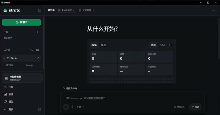Open the 未加载模型 dropdown in header

pyautogui.click(x=66, y=10)
